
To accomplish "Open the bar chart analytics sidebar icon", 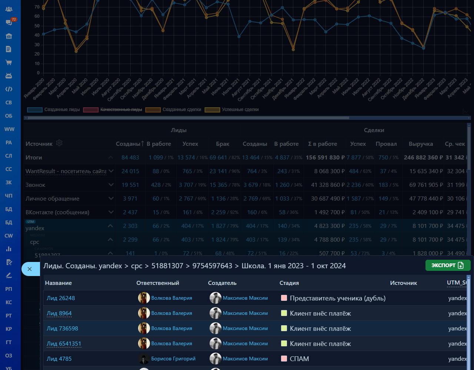I will 9,249.
